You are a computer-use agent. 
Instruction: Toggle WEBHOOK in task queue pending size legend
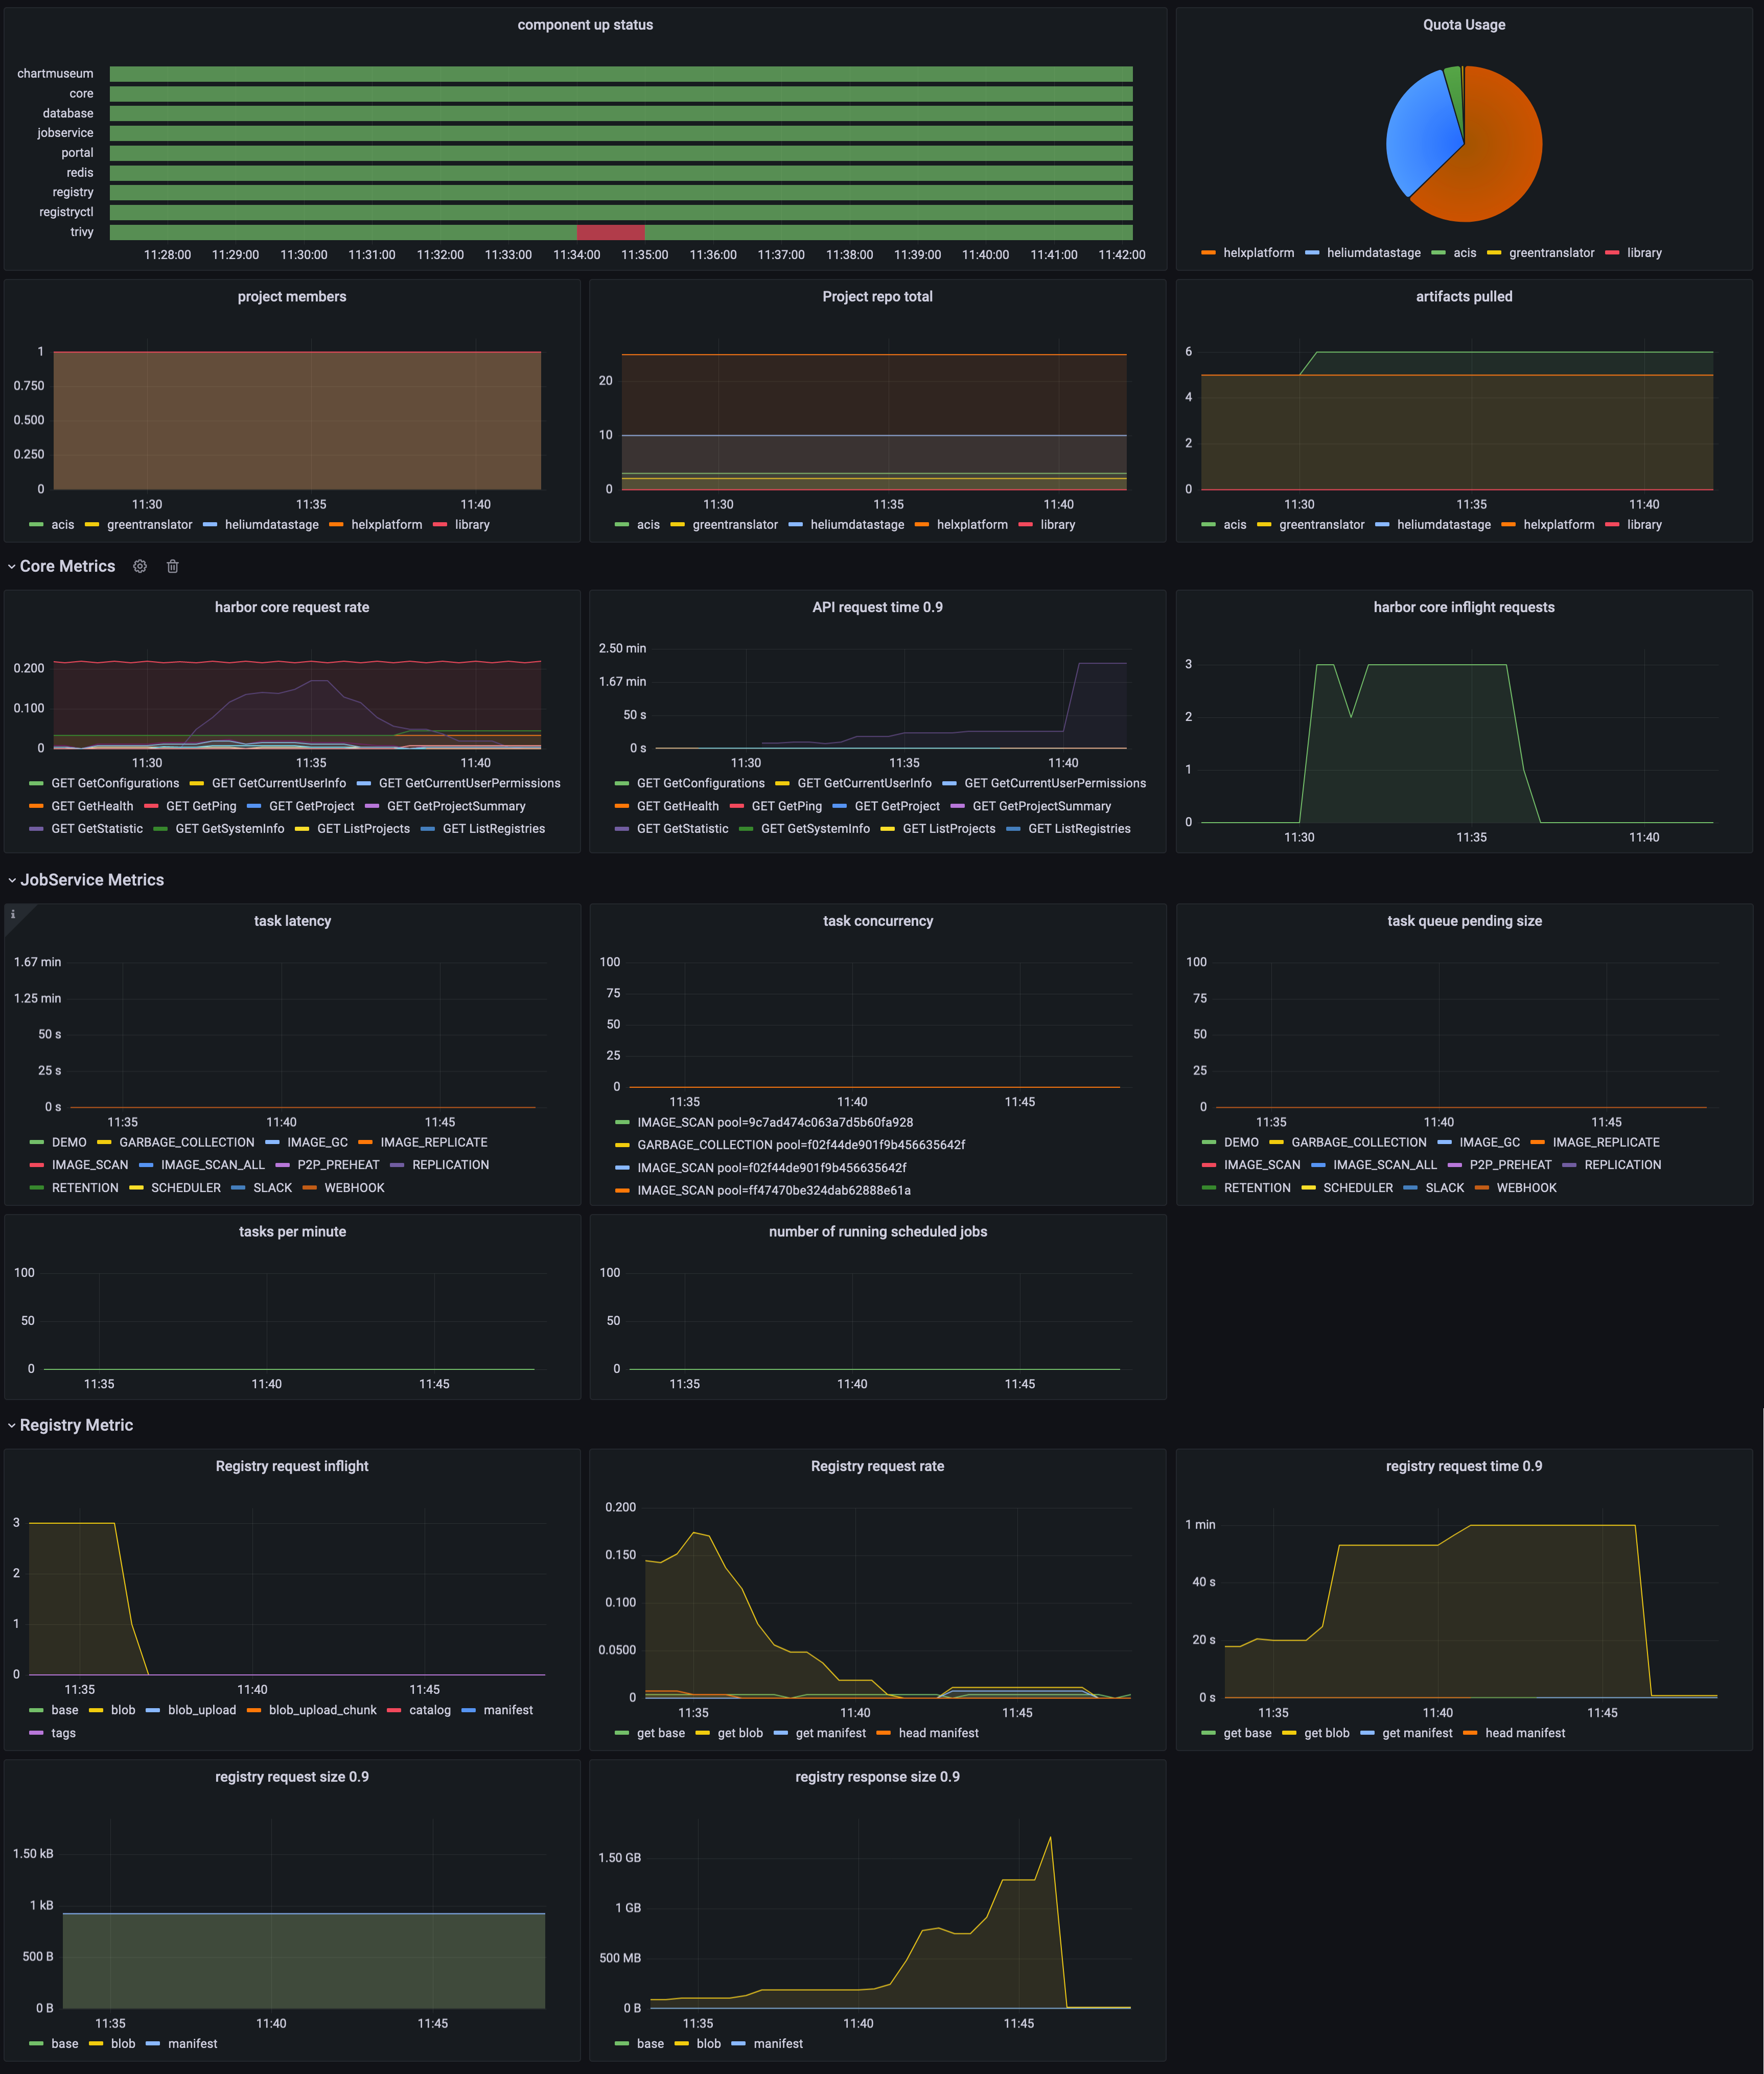click(x=1526, y=1188)
